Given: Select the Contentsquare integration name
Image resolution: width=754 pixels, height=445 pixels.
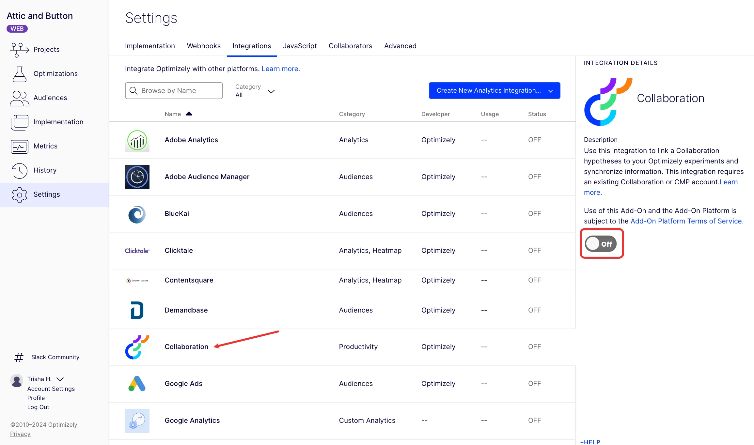Looking at the screenshot, I should coord(189,280).
